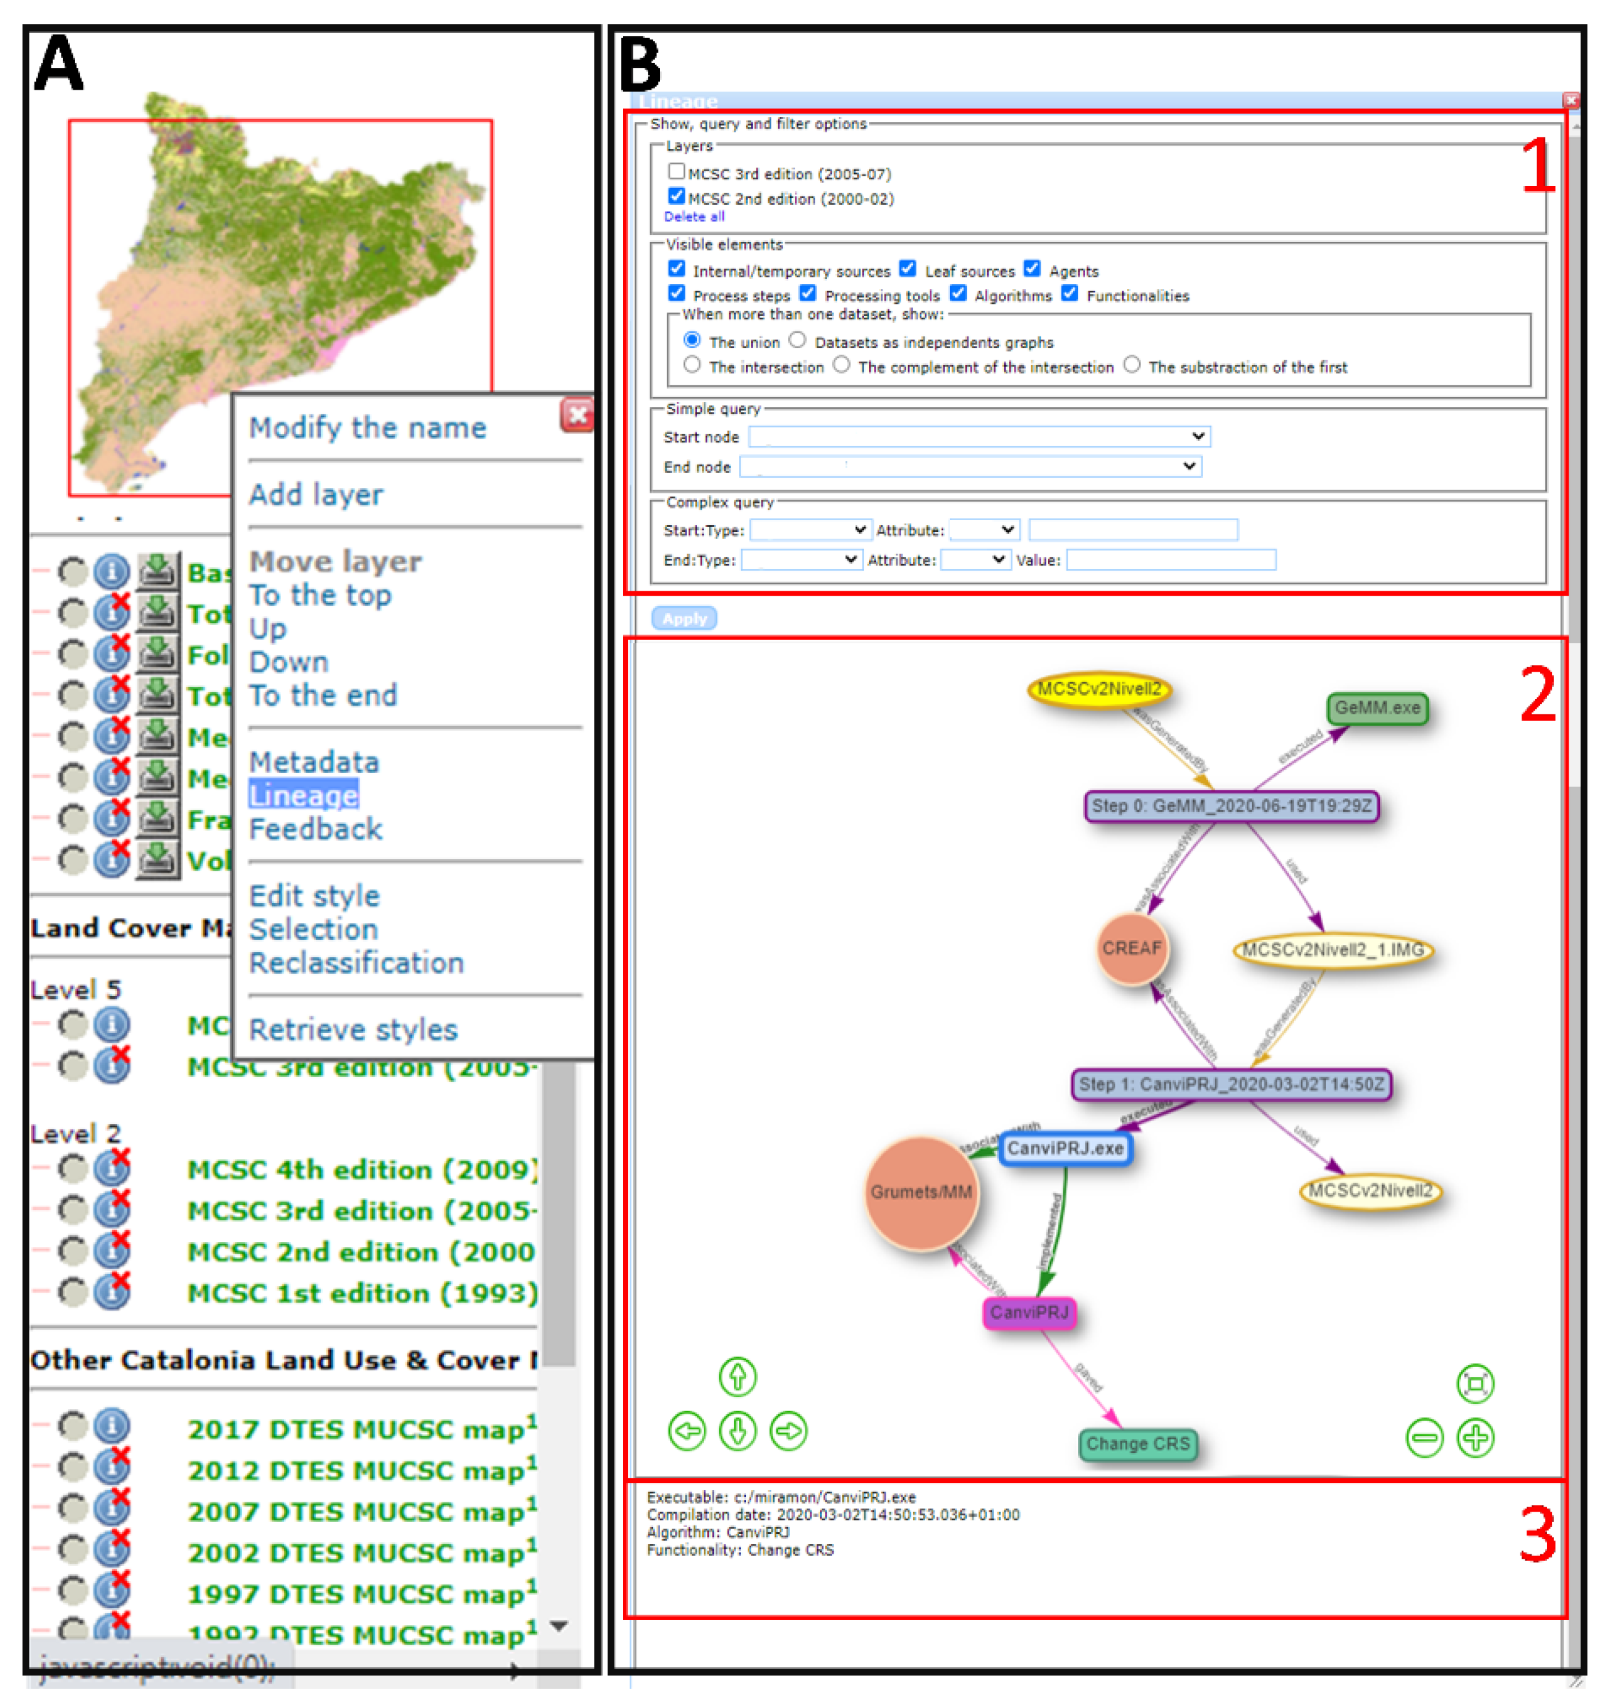
Task: Expand the Start:Type combo box
Action: (x=810, y=529)
